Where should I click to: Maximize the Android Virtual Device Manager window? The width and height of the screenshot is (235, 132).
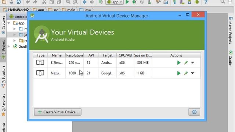coord(188,15)
